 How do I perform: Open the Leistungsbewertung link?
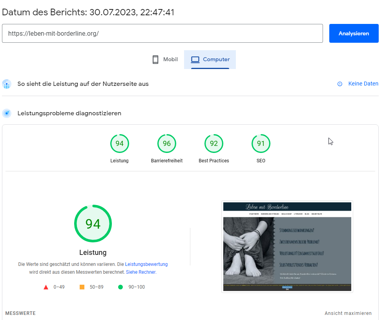coord(146,264)
